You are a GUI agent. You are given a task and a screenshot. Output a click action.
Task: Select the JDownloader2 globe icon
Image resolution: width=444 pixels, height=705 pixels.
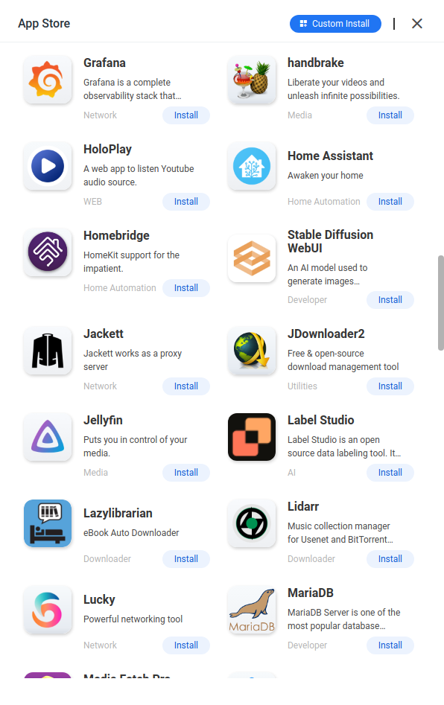(252, 351)
